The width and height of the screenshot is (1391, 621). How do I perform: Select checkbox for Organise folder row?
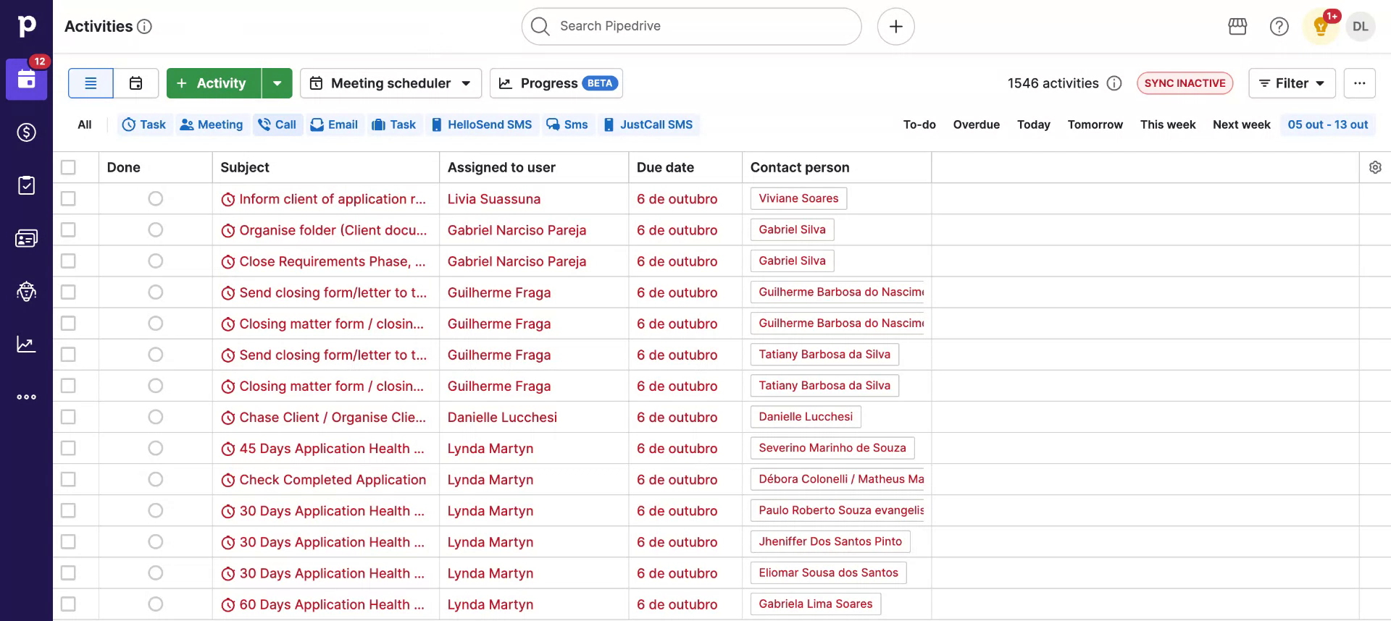coord(68,229)
